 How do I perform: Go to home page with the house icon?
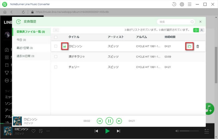[x=5, y=12]
